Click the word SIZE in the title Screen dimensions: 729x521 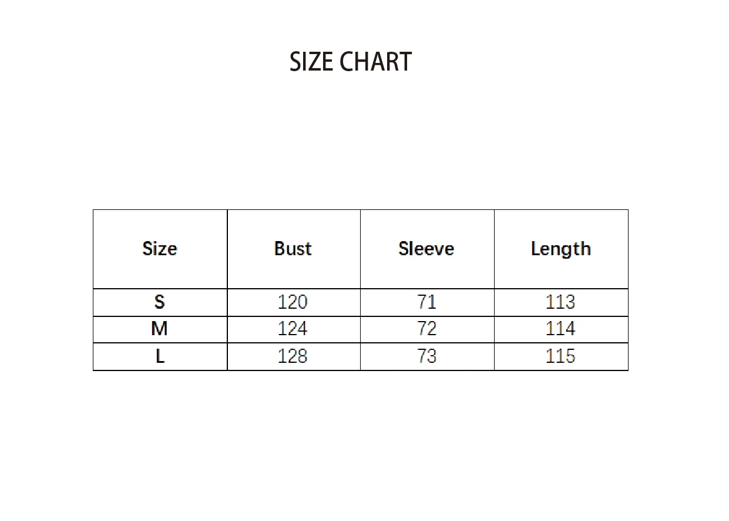pos(311,62)
